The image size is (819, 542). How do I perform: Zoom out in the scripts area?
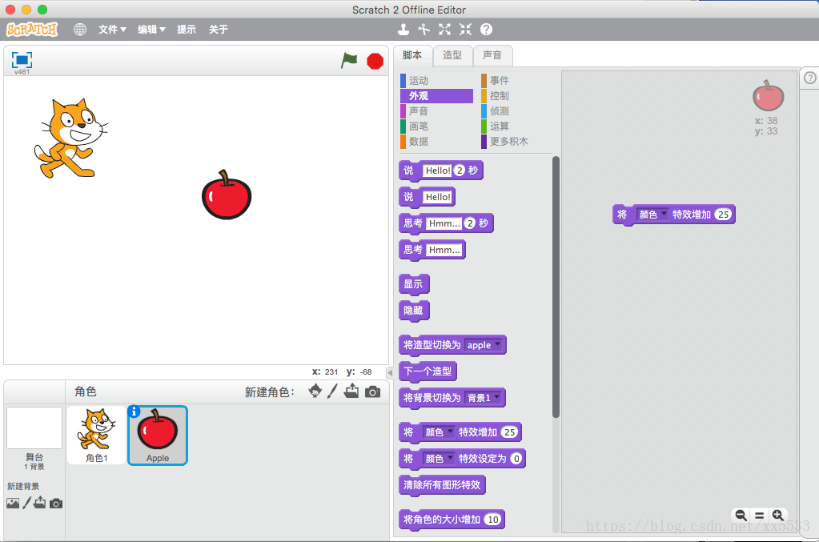pos(741,516)
